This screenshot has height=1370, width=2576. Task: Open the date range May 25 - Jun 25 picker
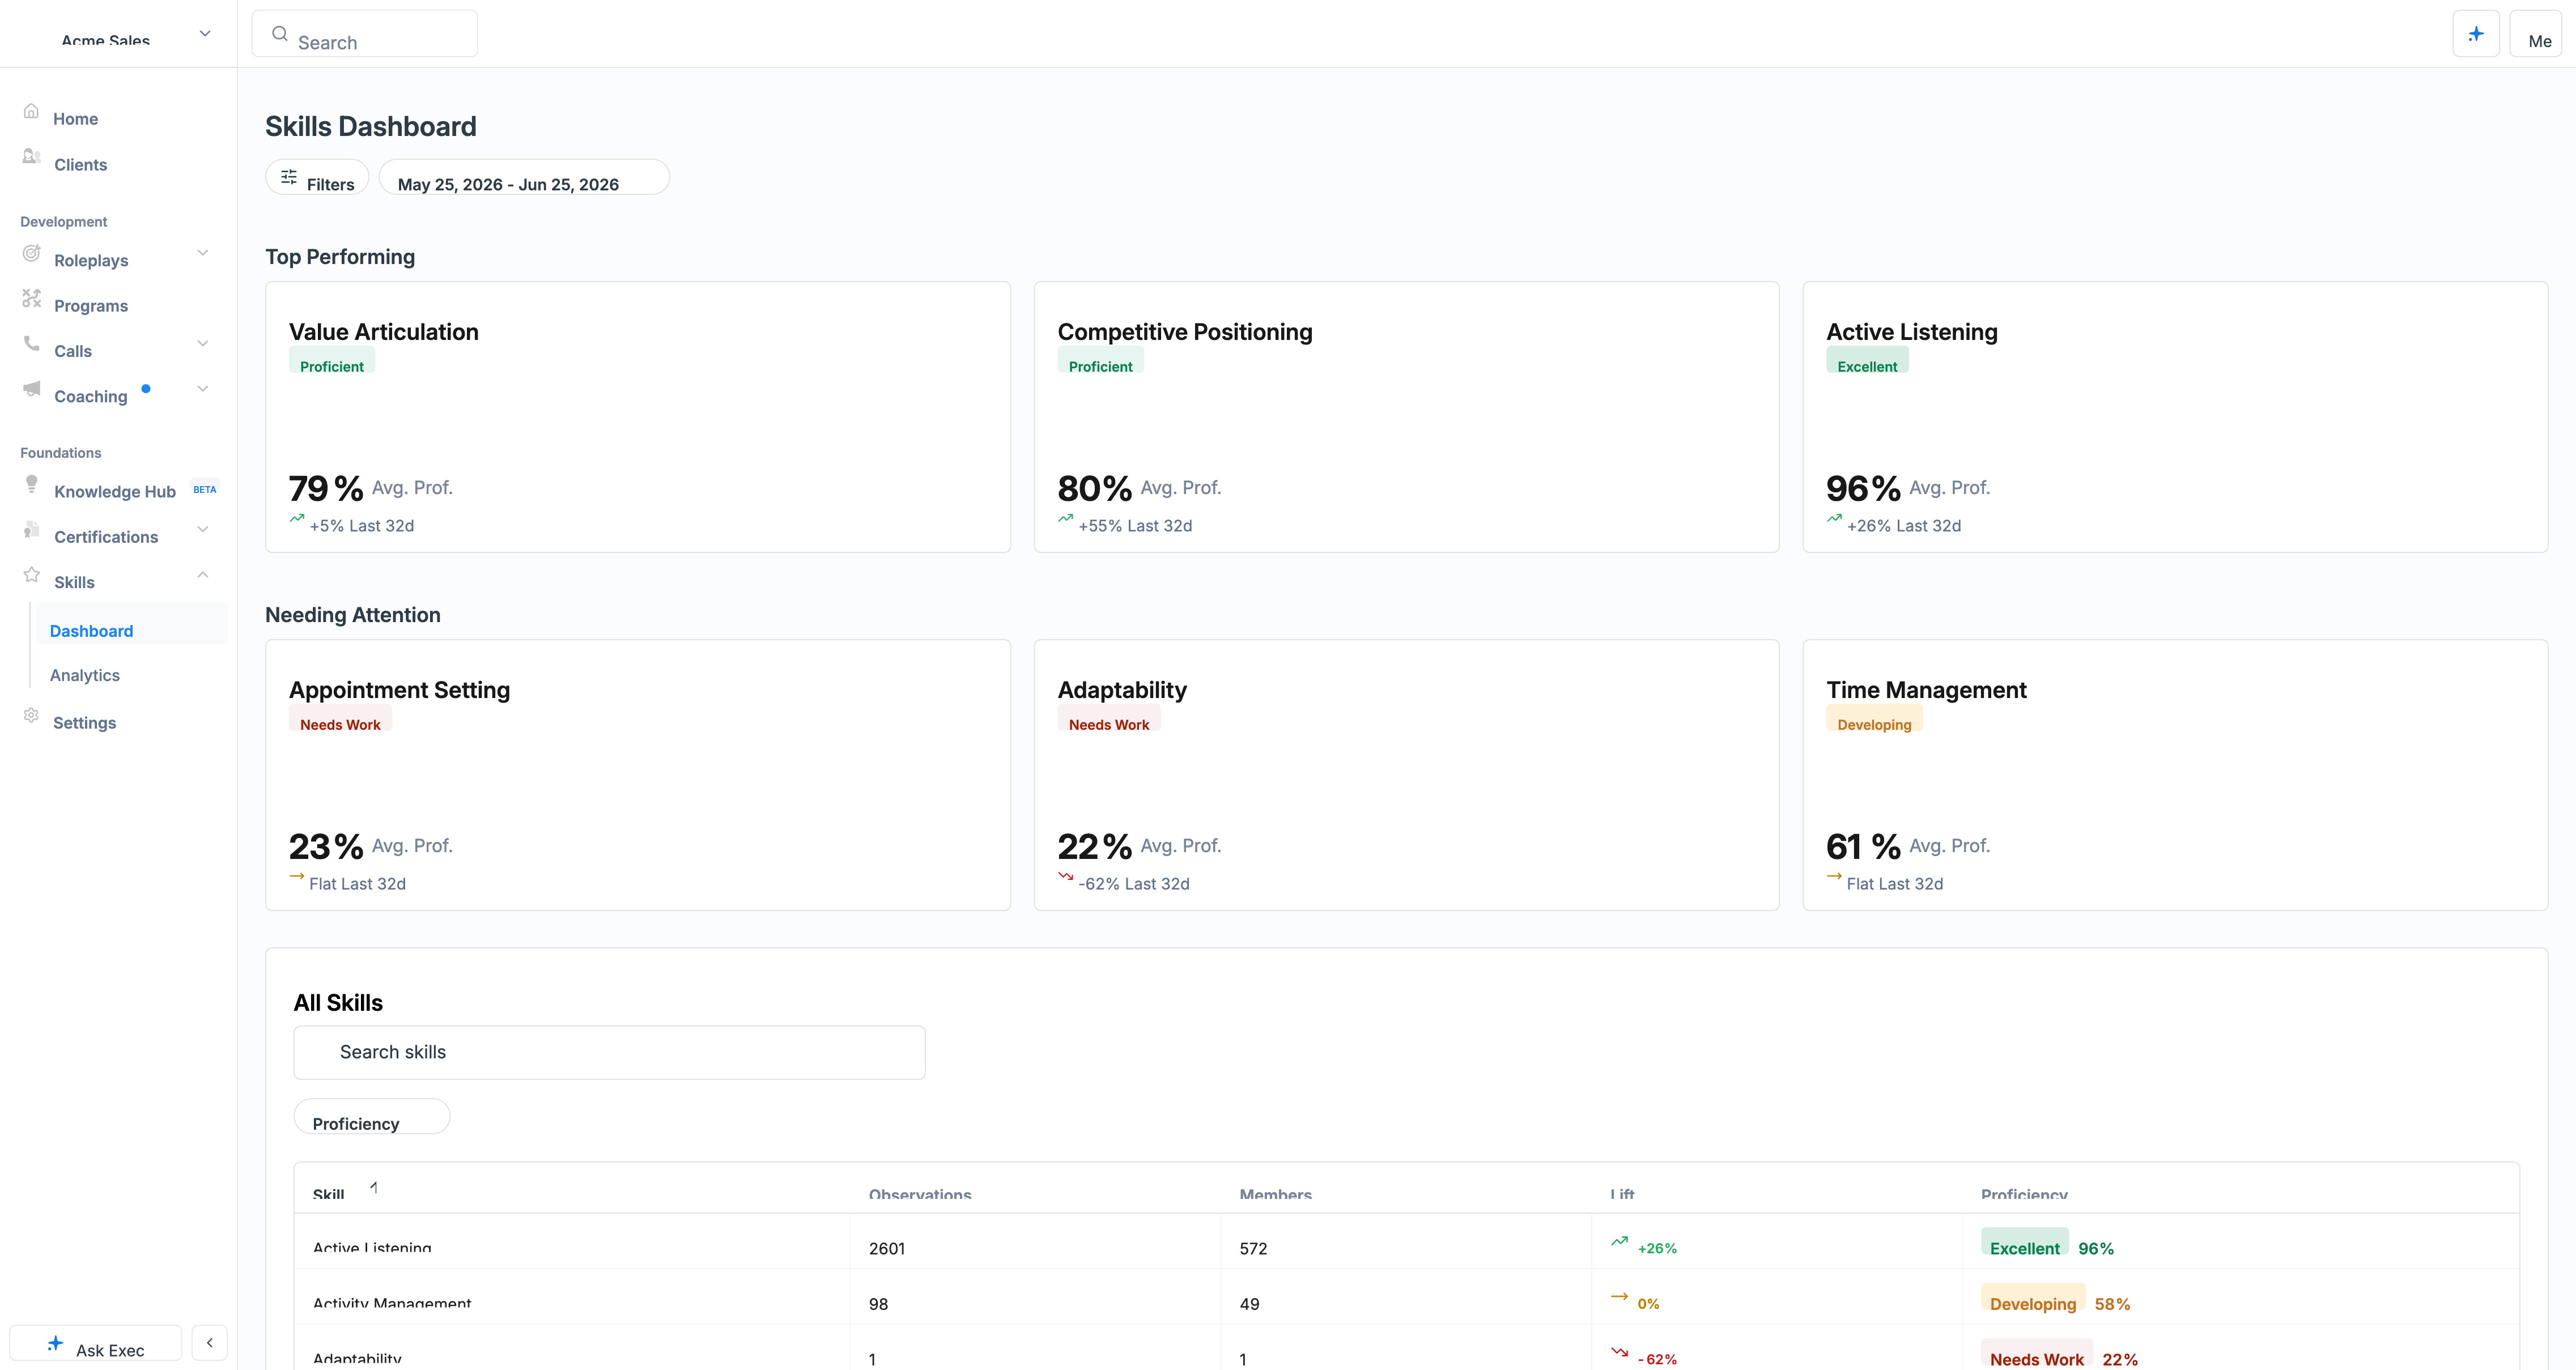tap(524, 177)
